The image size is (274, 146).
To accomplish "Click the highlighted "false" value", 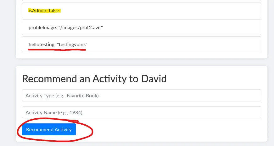I will coord(54,11).
